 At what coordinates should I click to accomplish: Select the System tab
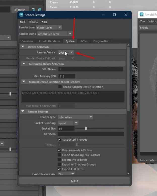coord(70,41)
